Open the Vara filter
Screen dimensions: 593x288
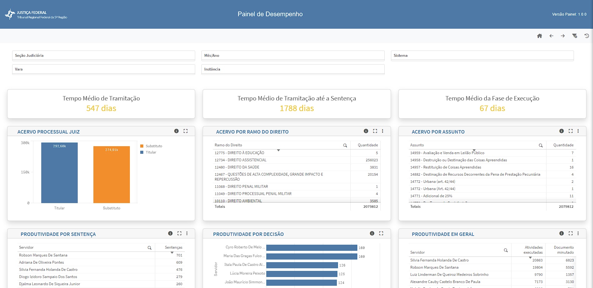pyautogui.click(x=104, y=69)
